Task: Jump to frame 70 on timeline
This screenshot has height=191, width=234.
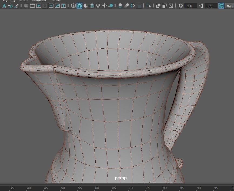Action: 131,188
